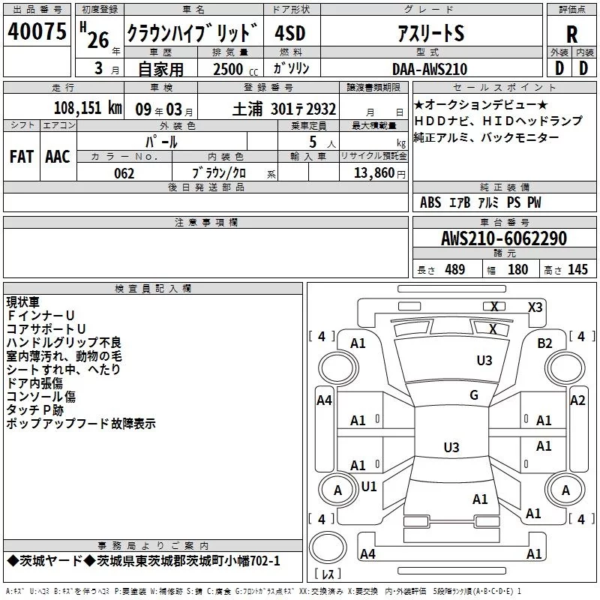Viewport: 600px width, 600px height.
Task: Click the first registration year H26
Action: point(95,35)
